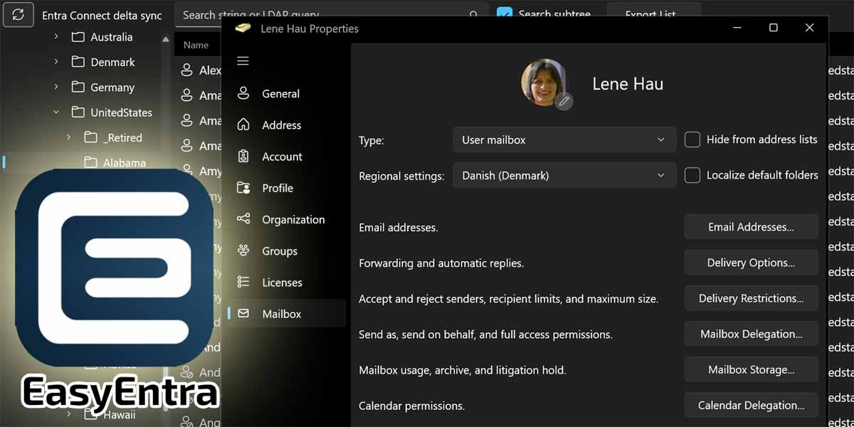The height and width of the screenshot is (427, 854).
Task: Collapse the UnitedStates tree node
Action: (x=56, y=112)
